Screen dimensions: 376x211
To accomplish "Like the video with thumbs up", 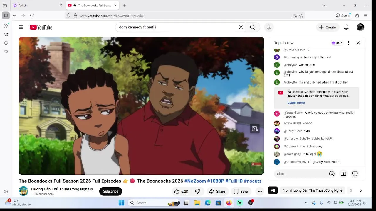I will tap(181, 191).
